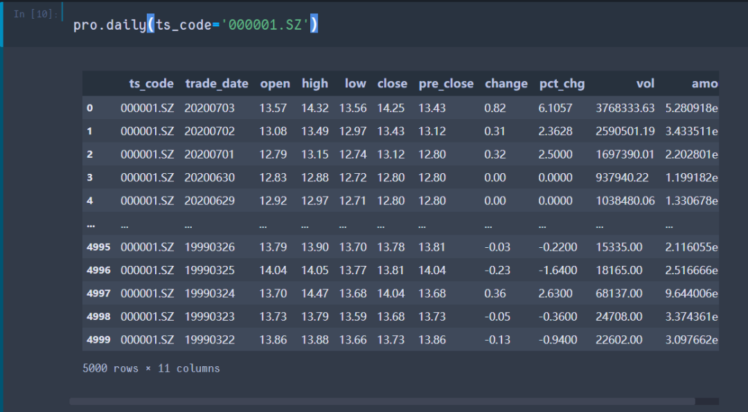Click the change column header
The image size is (748, 412).
[x=506, y=84]
